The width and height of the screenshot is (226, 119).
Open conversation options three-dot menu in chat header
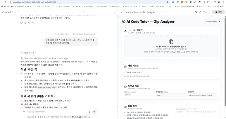tap(115, 12)
